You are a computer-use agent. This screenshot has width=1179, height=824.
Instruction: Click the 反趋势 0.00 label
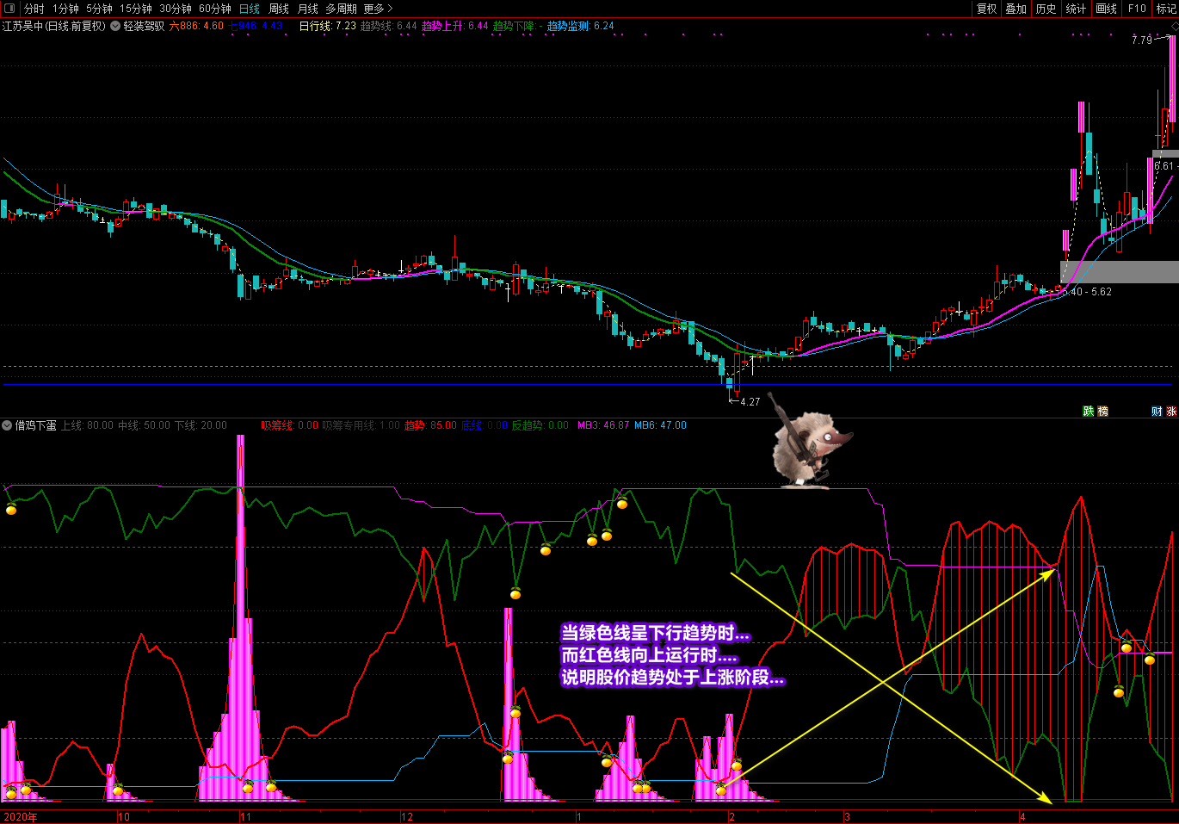tap(540, 425)
